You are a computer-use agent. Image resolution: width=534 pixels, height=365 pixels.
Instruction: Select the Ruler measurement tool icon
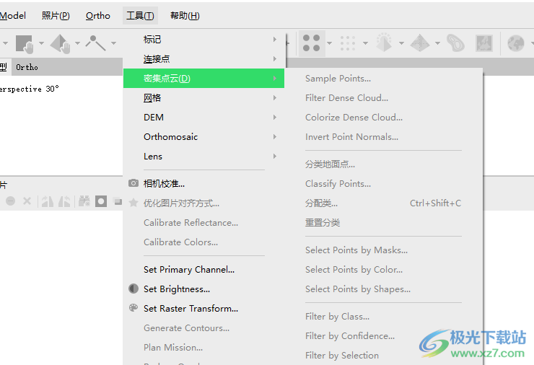(x=96, y=43)
